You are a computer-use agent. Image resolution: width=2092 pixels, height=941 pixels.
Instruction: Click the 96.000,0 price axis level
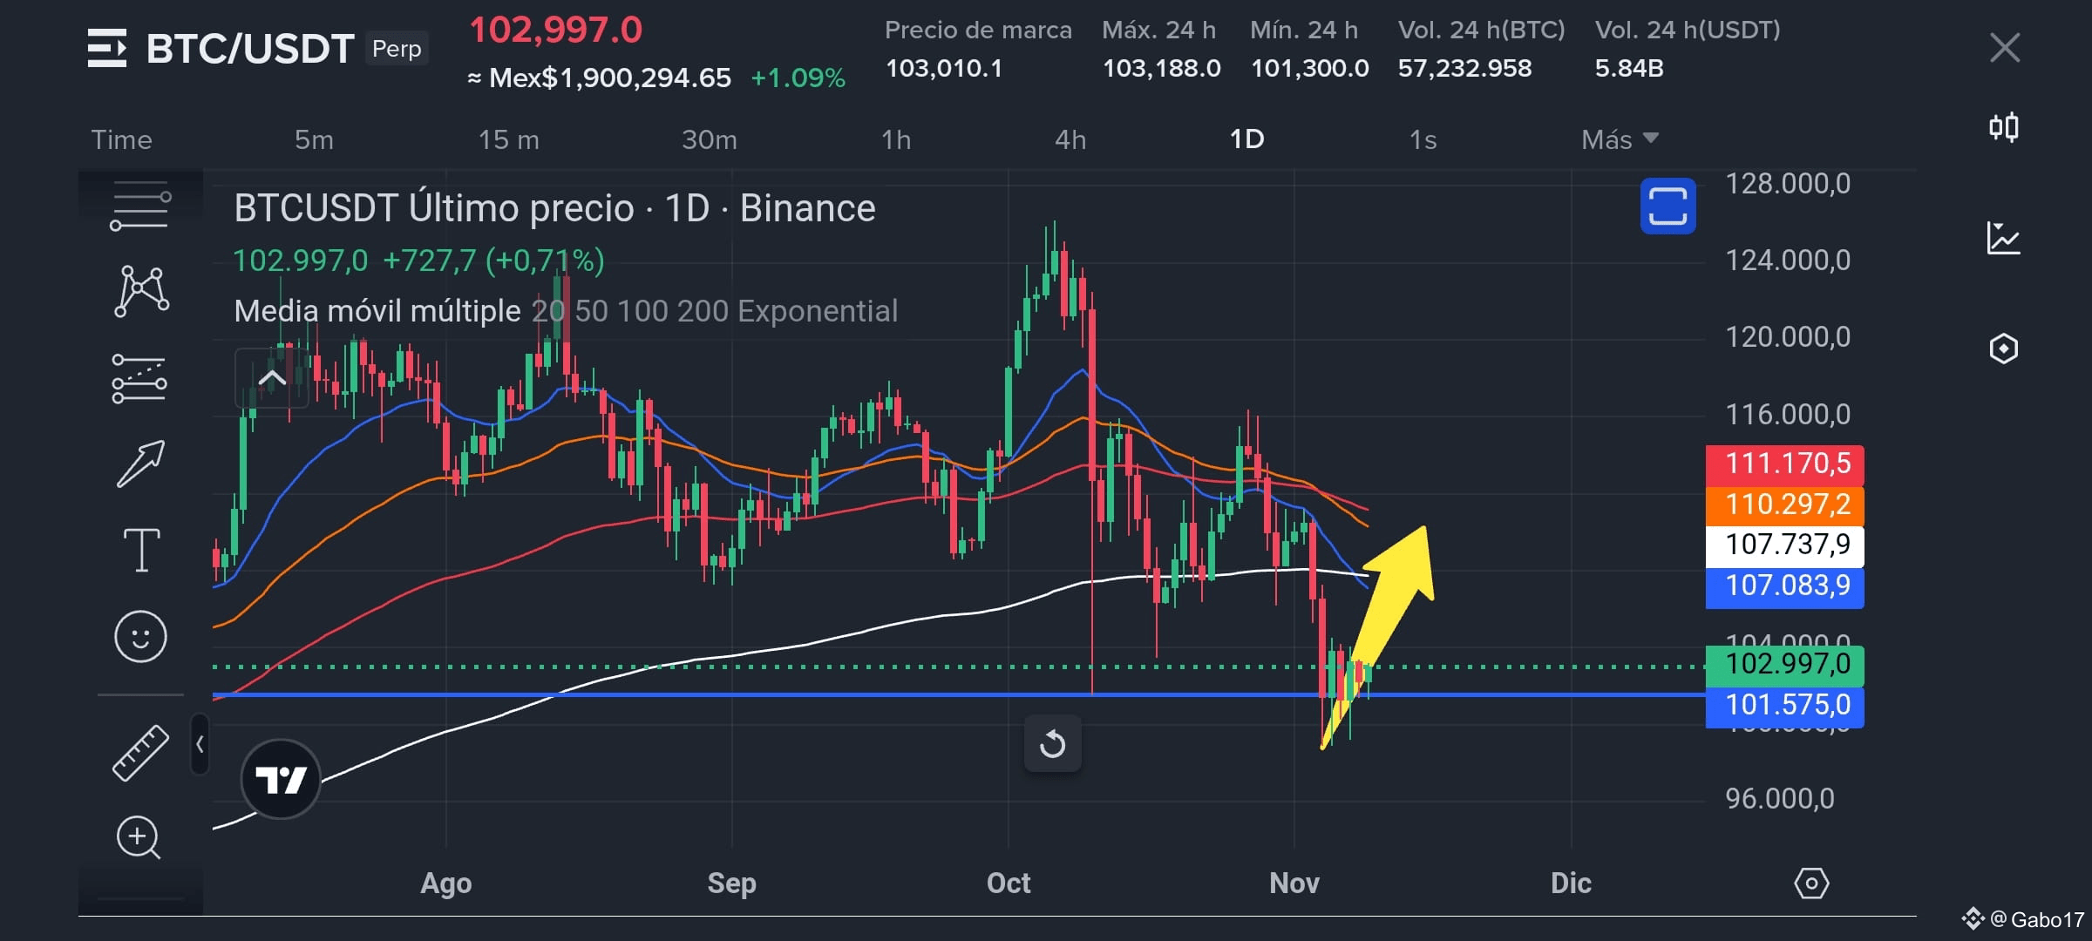pyautogui.click(x=1780, y=799)
